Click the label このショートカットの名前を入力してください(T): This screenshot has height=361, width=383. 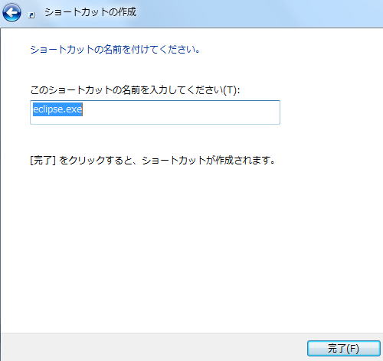[x=135, y=90]
